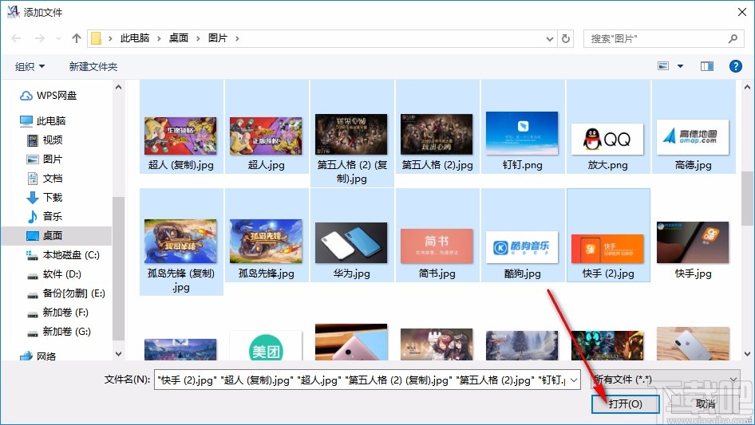Open the view options dropdown arrow

(x=680, y=66)
